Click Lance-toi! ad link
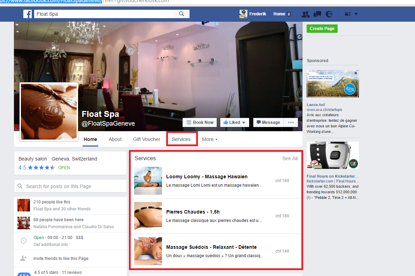The width and height of the screenshot is (415, 276). 316,105
